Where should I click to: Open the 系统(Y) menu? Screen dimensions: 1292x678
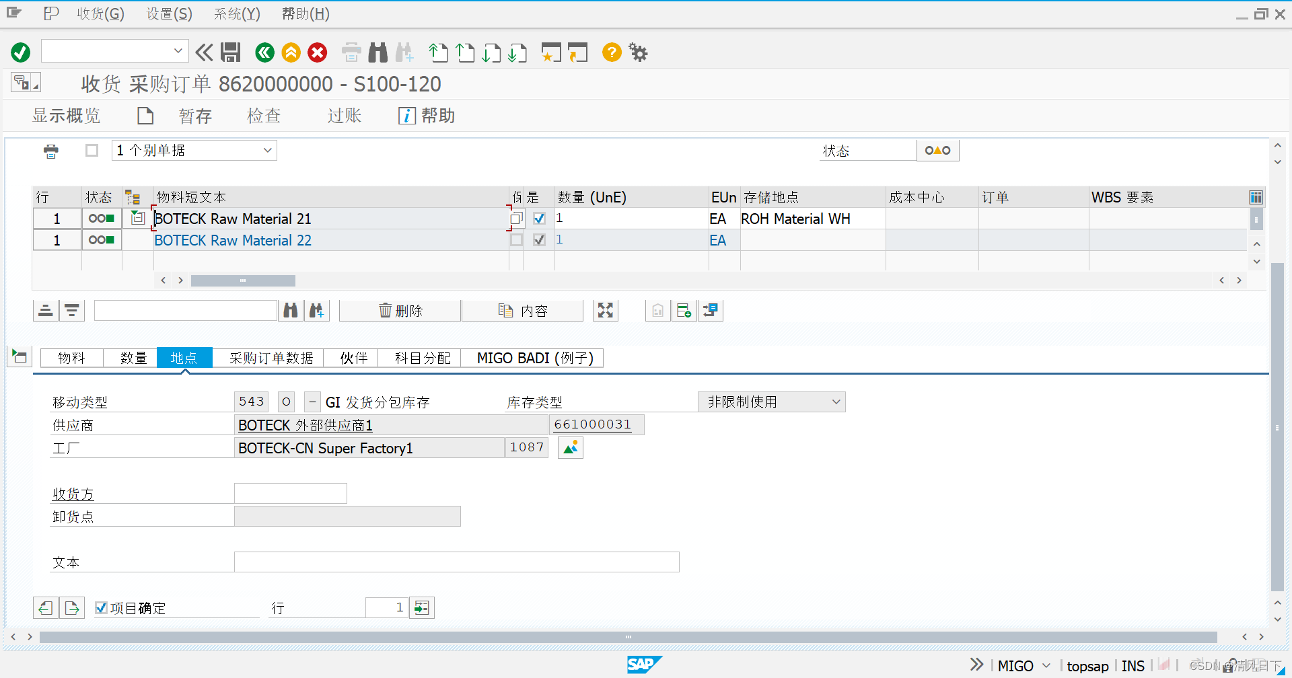(237, 13)
